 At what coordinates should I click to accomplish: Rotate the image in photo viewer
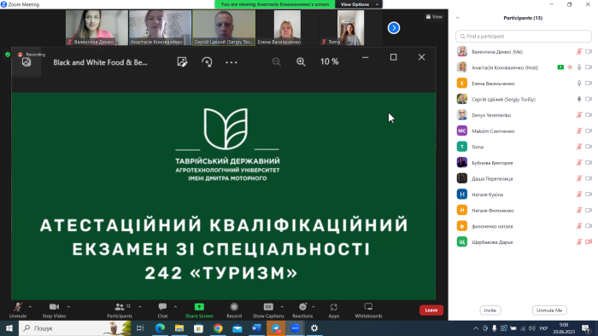click(207, 62)
